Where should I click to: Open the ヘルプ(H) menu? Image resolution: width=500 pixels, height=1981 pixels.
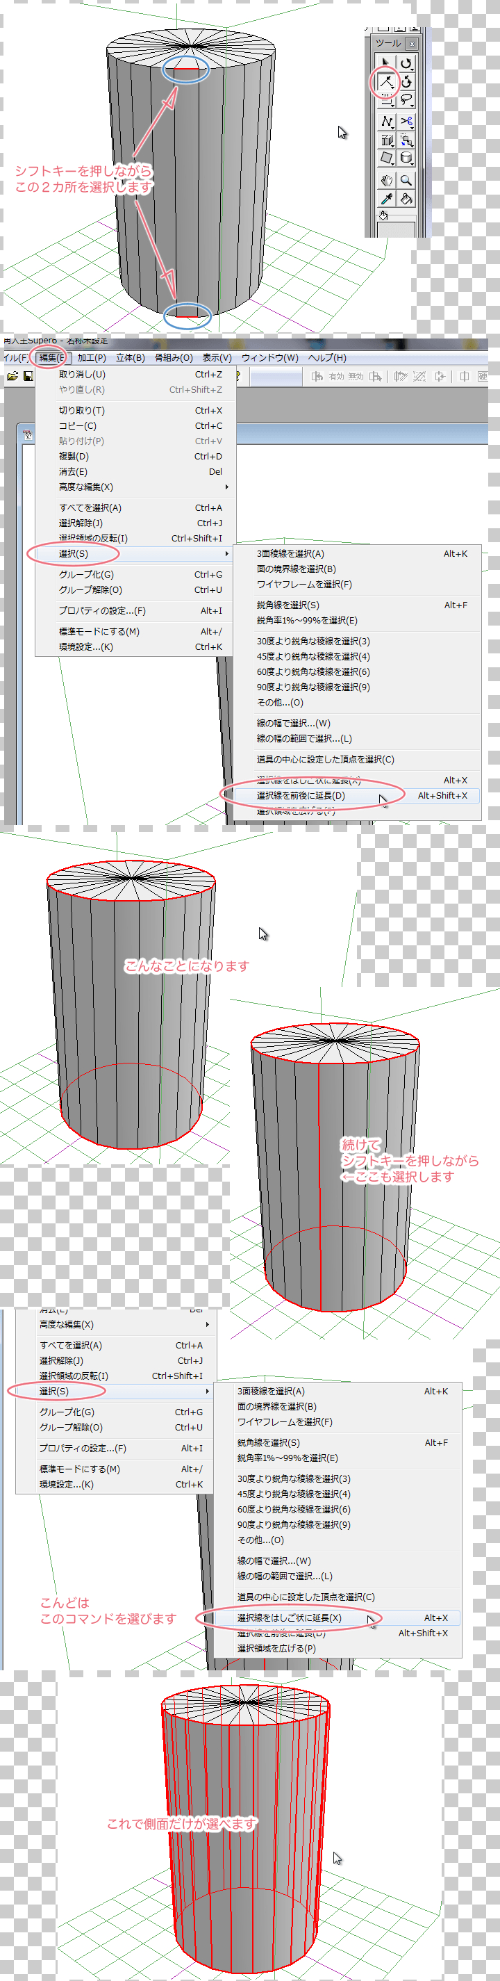326,357
